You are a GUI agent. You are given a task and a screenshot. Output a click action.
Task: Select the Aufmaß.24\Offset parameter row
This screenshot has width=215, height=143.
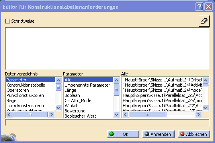[162, 80]
